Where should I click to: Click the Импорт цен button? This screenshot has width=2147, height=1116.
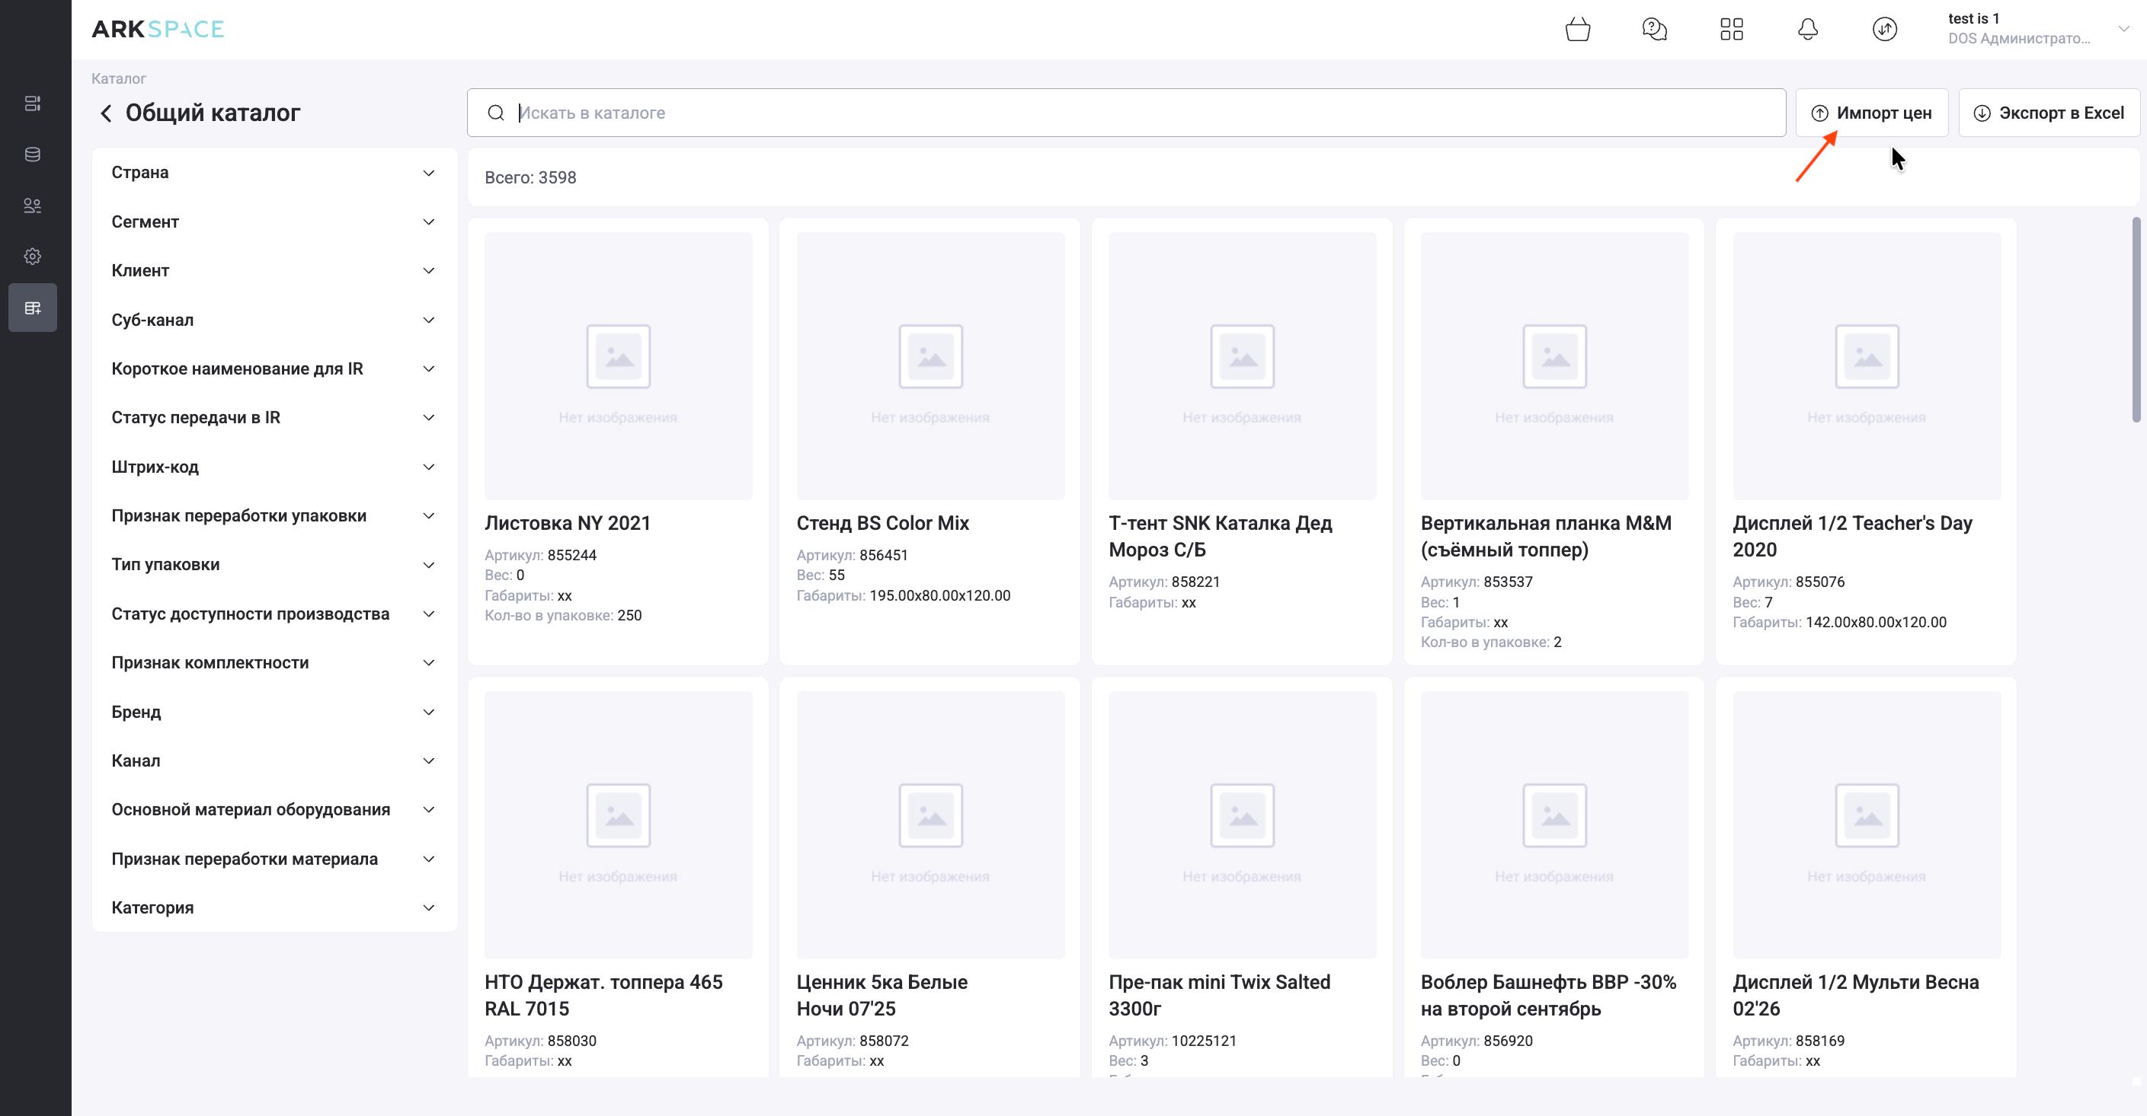tap(1871, 113)
